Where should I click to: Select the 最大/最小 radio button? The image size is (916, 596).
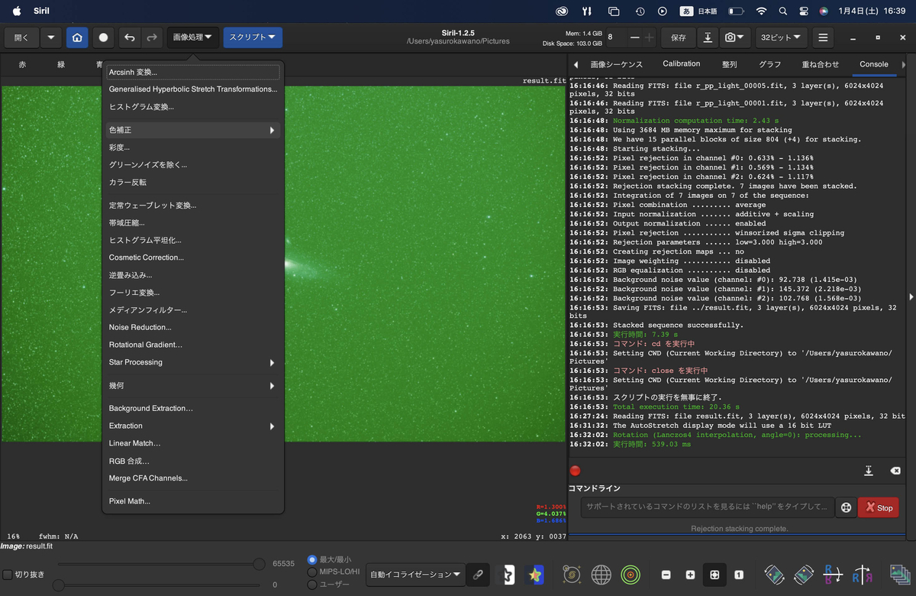pos(312,560)
